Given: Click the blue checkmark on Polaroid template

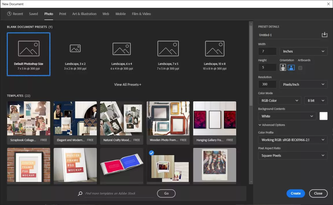Looking at the screenshot, I should click(x=152, y=153).
